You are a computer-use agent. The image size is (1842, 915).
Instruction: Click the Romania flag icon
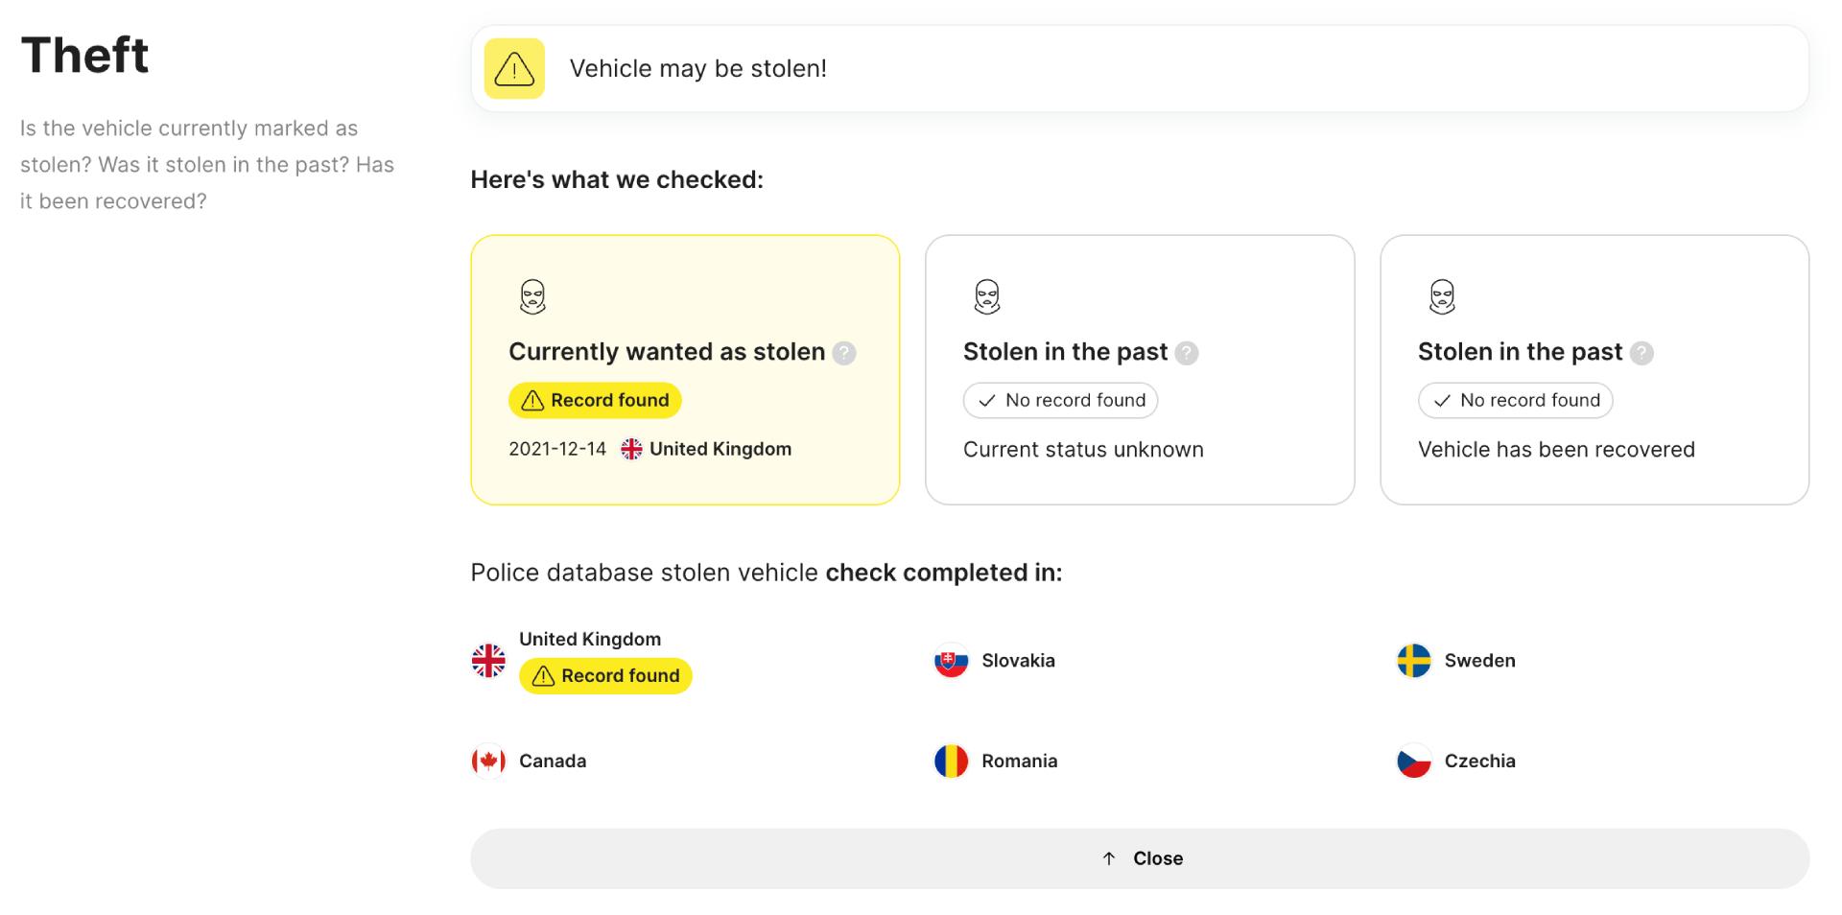point(951,761)
